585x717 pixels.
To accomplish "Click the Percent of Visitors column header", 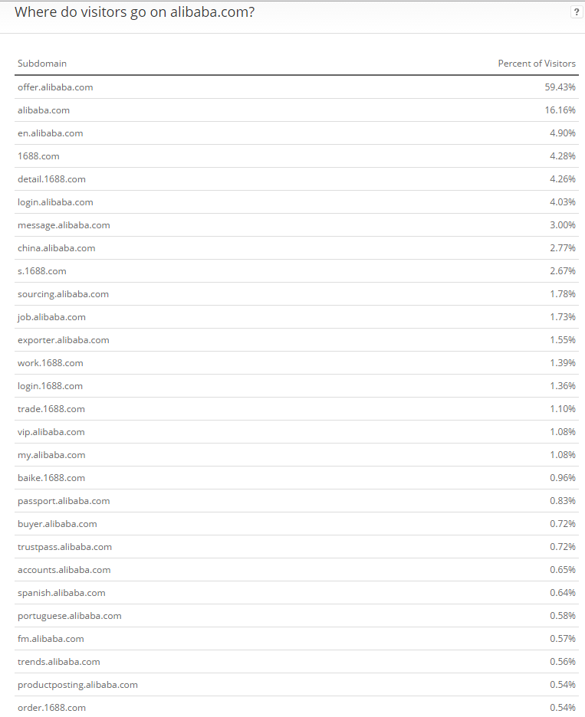I will pos(537,64).
